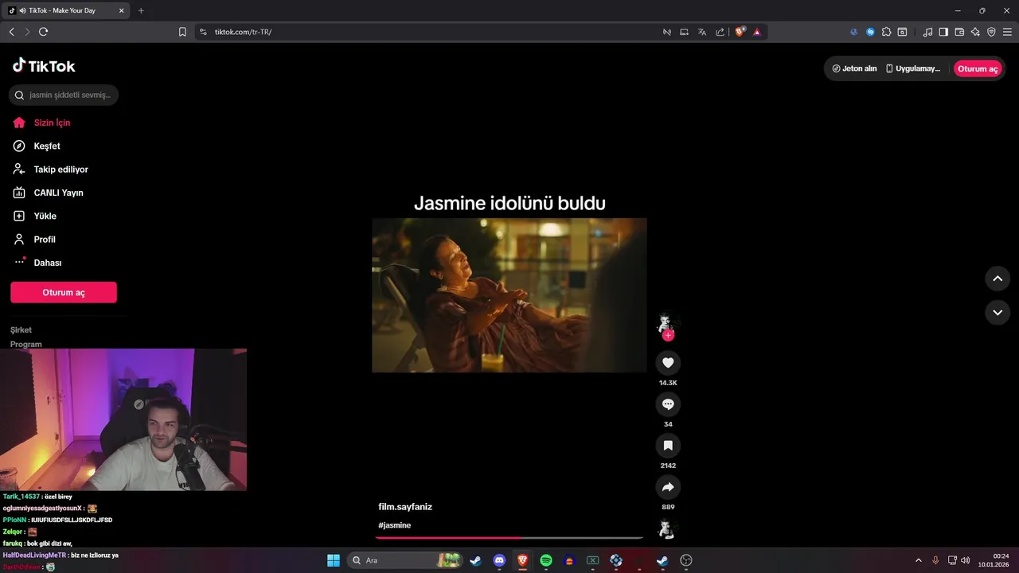
Task: Expand the Şirket footer section
Action: coord(21,329)
